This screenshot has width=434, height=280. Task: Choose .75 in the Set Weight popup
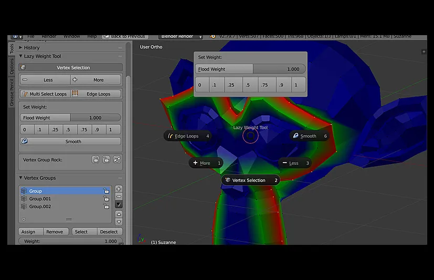(267, 85)
